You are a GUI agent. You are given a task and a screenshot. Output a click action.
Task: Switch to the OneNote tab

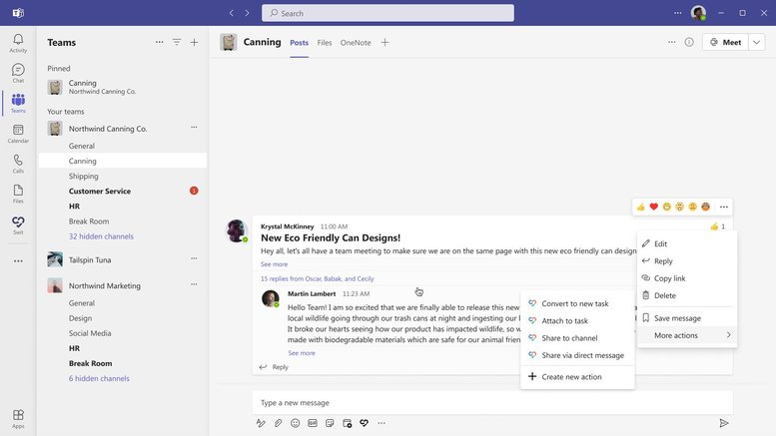coord(356,43)
